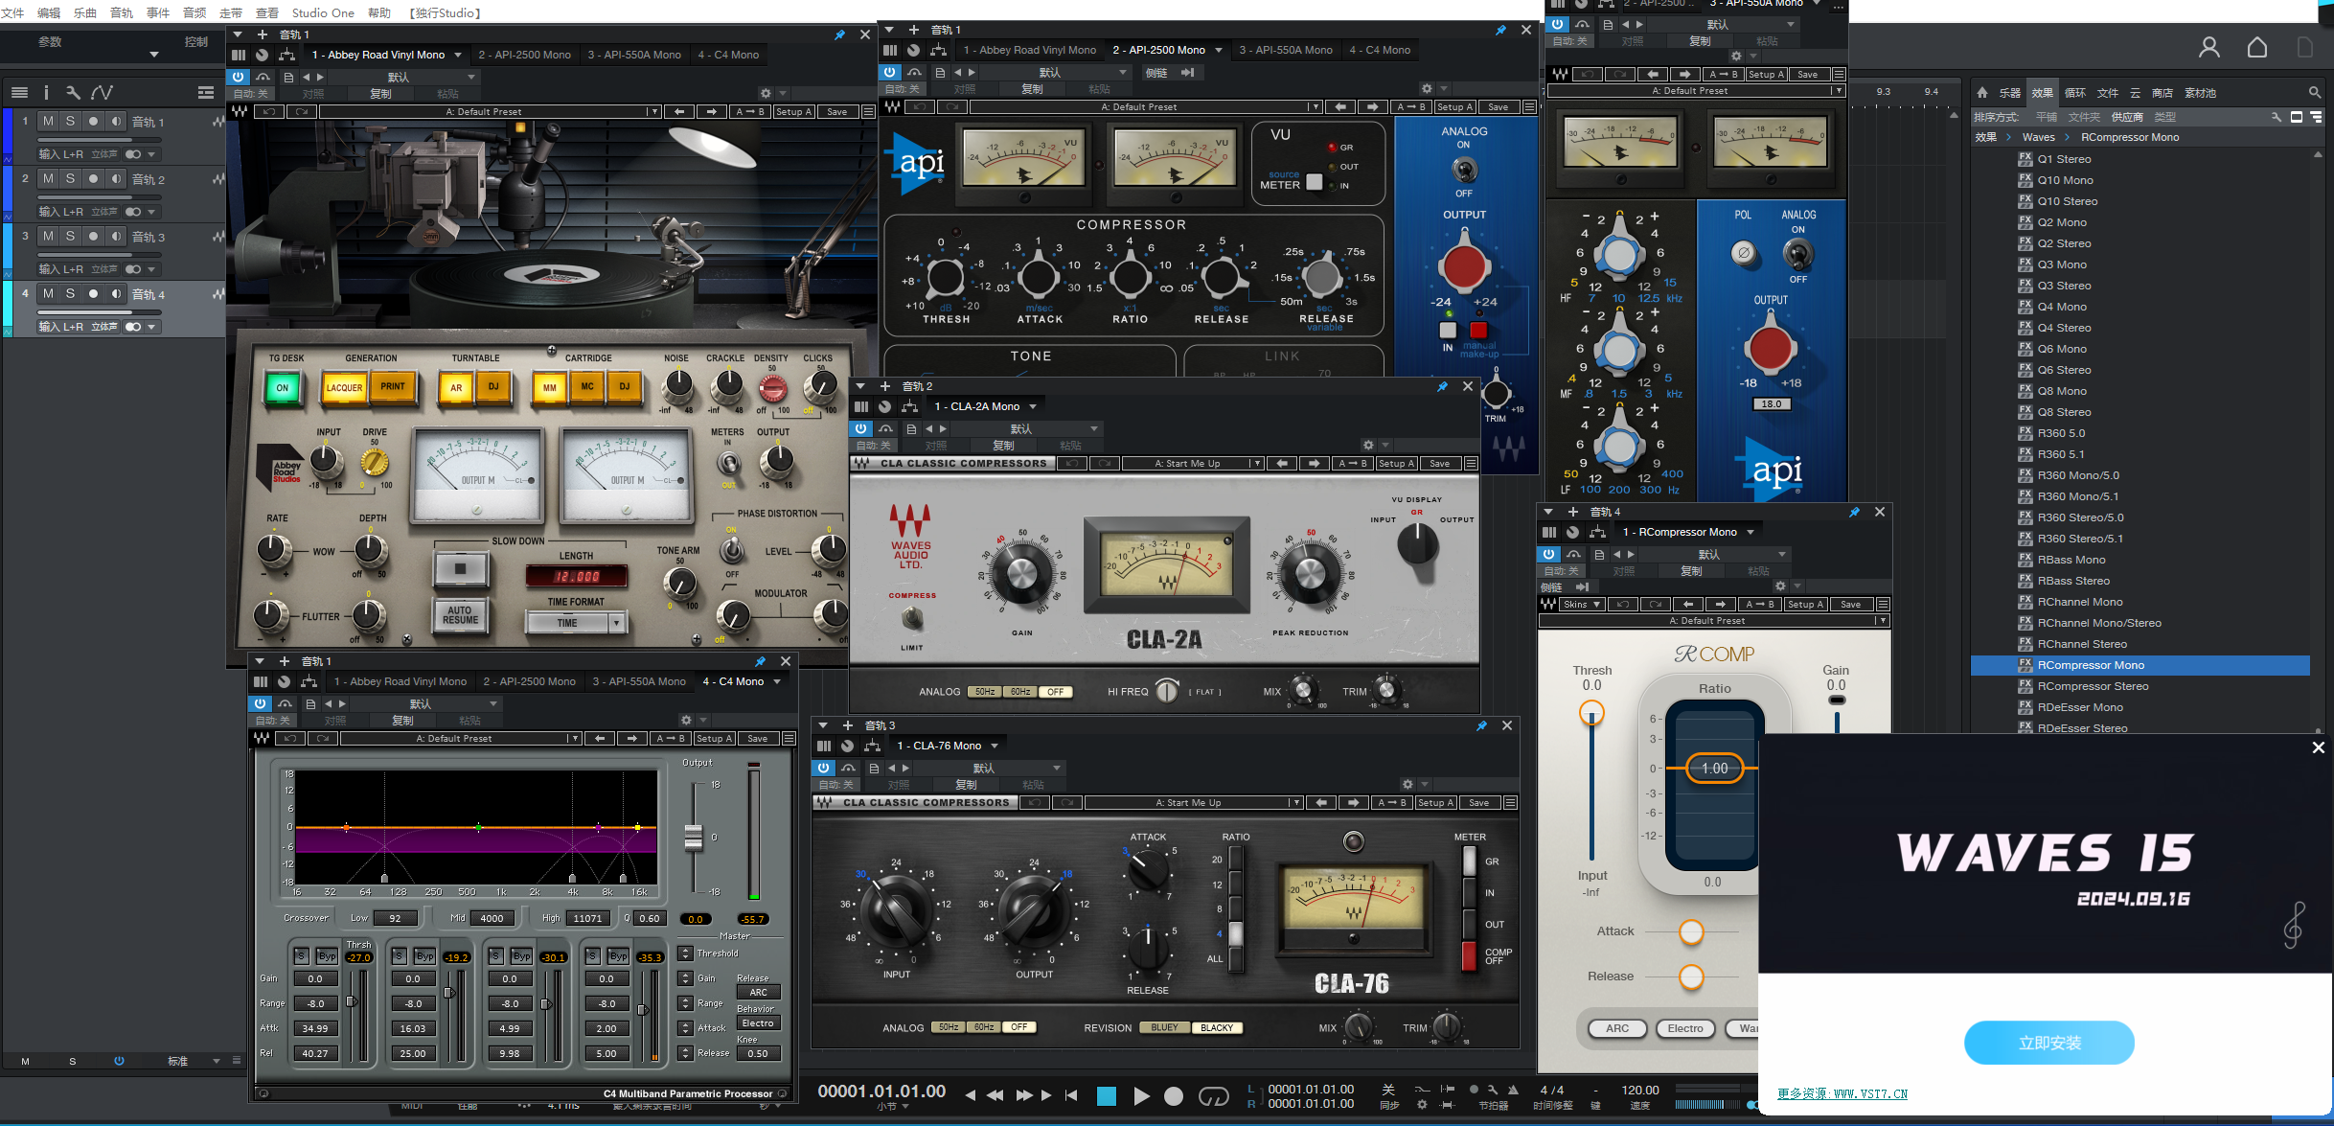Viewport: 2334px width, 1126px height.
Task: Click the next-preset arrow on the RCompressor header
Action: (1722, 605)
